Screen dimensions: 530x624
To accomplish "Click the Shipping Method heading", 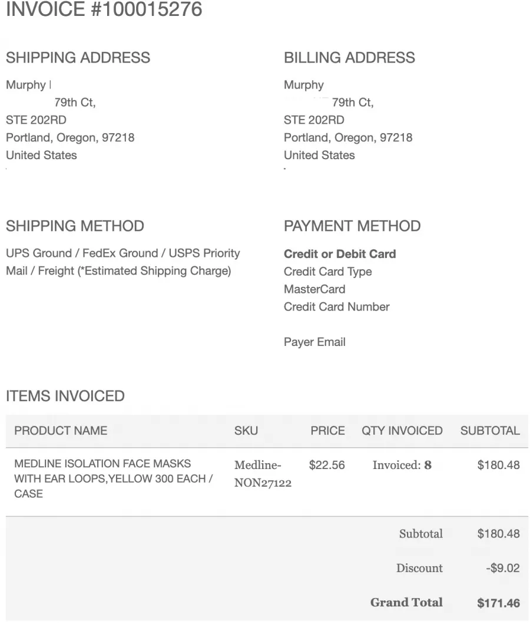I will [75, 226].
